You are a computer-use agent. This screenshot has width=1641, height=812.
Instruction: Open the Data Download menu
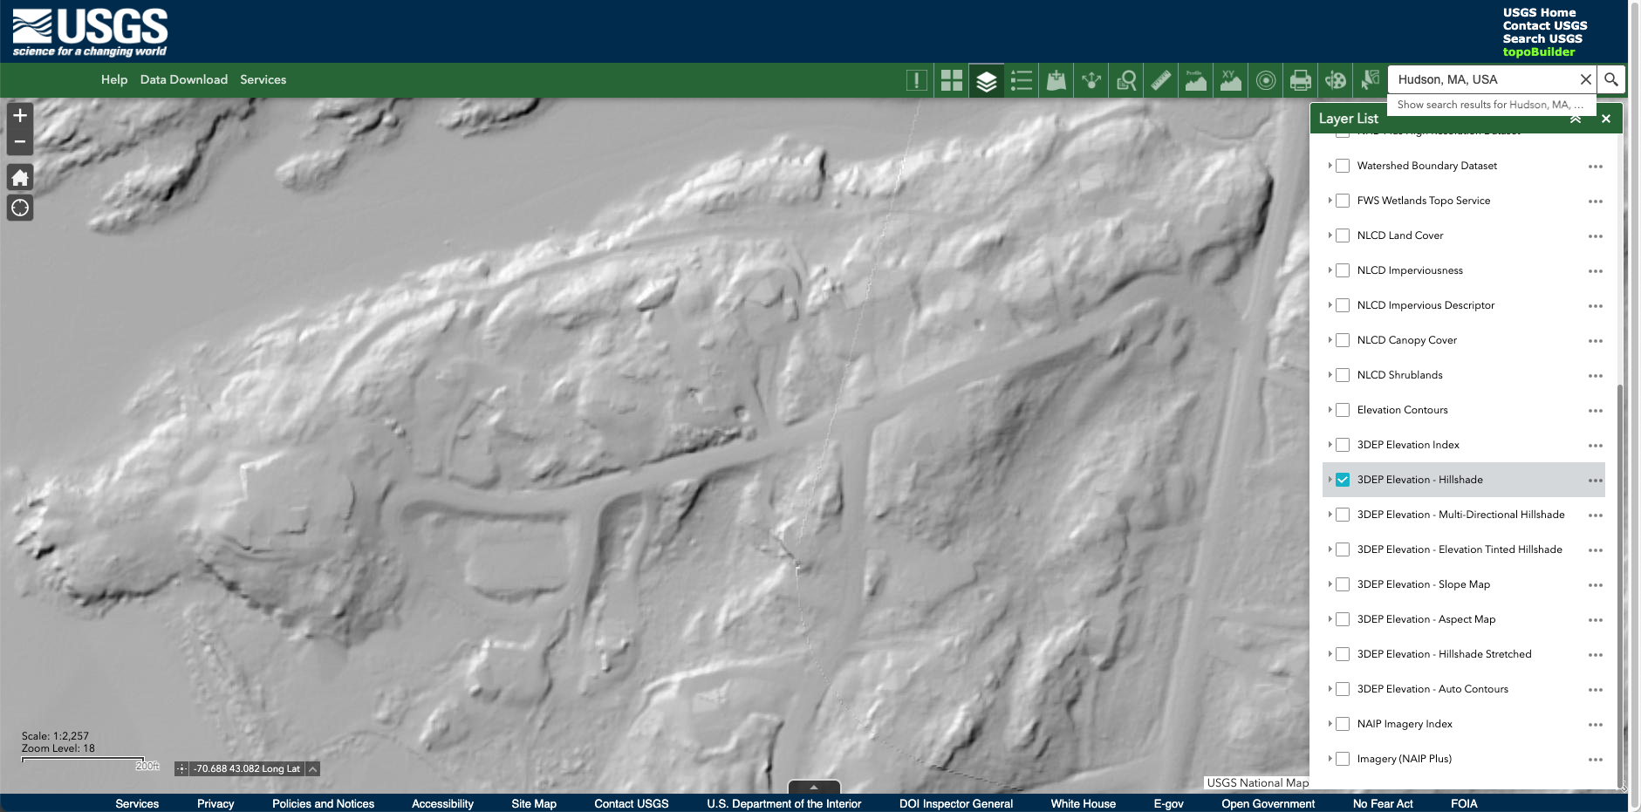click(183, 79)
